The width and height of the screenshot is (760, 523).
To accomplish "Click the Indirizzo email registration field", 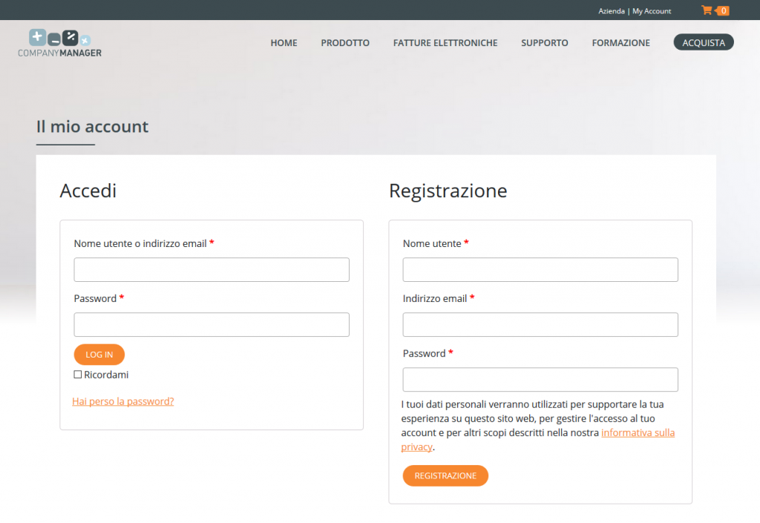I will click(x=540, y=324).
